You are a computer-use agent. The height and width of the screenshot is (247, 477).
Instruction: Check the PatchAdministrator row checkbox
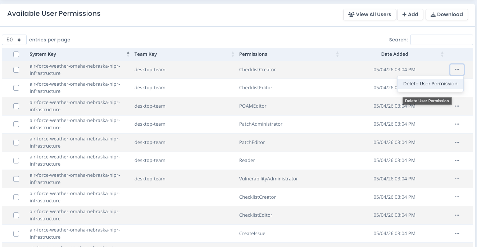click(16, 124)
